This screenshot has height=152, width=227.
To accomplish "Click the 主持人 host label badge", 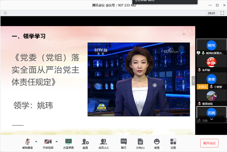I will tap(202, 87).
